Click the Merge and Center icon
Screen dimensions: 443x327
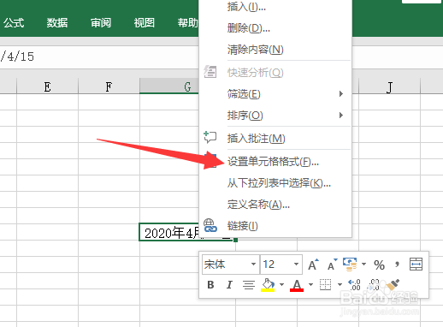point(416,265)
